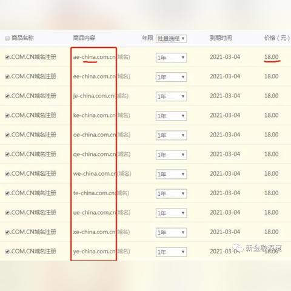Click the ae-china.com.cn domain text
Viewport: 291px width, 291px height.
(x=95, y=57)
